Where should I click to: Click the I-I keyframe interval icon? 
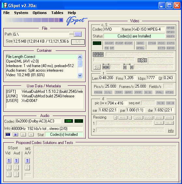[128, 66]
